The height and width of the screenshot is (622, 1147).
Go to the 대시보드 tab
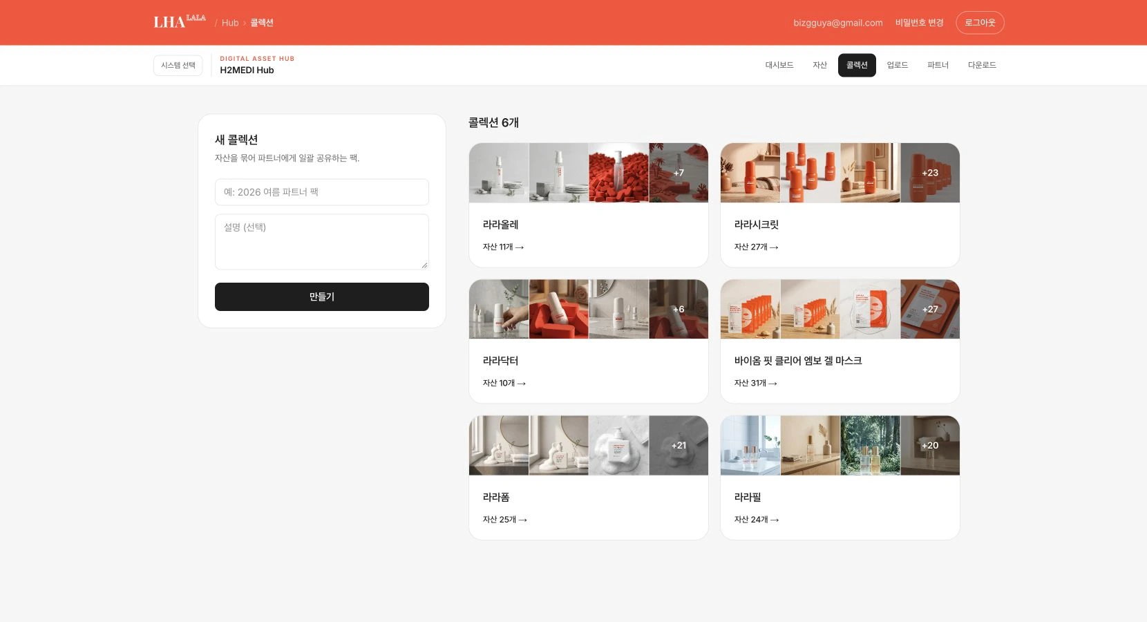[x=779, y=65]
